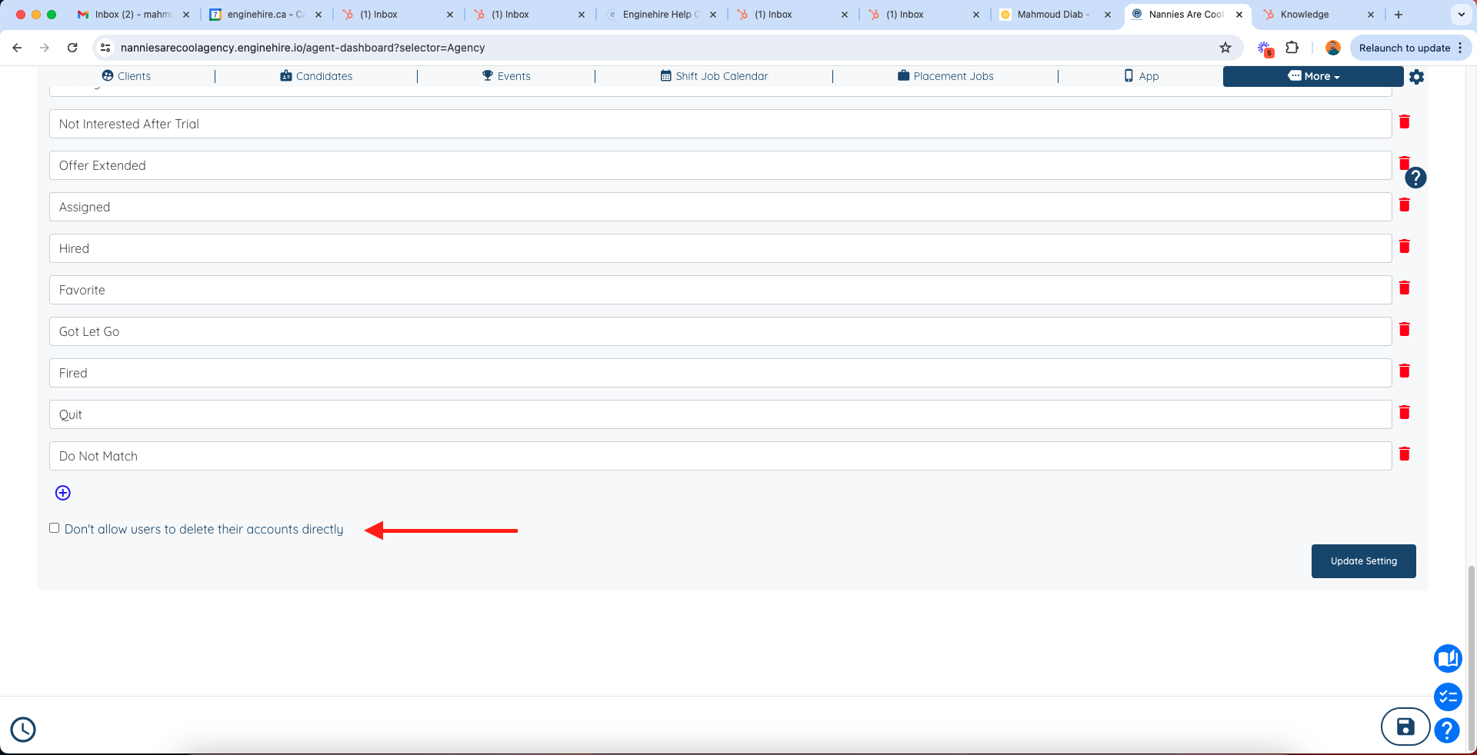Enable don't allow users to delete accounts
The image size is (1477, 755).
click(54, 528)
